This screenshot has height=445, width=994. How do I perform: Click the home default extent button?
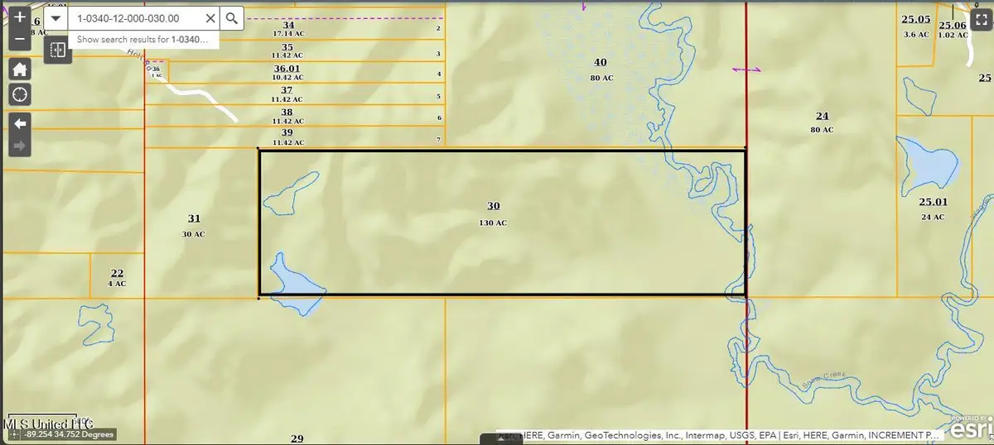(x=20, y=69)
